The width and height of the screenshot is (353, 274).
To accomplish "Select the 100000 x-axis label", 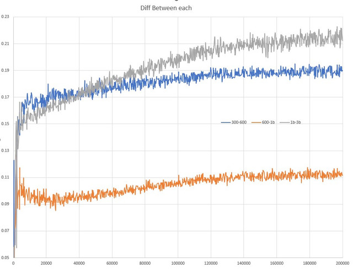I will point(178,263).
